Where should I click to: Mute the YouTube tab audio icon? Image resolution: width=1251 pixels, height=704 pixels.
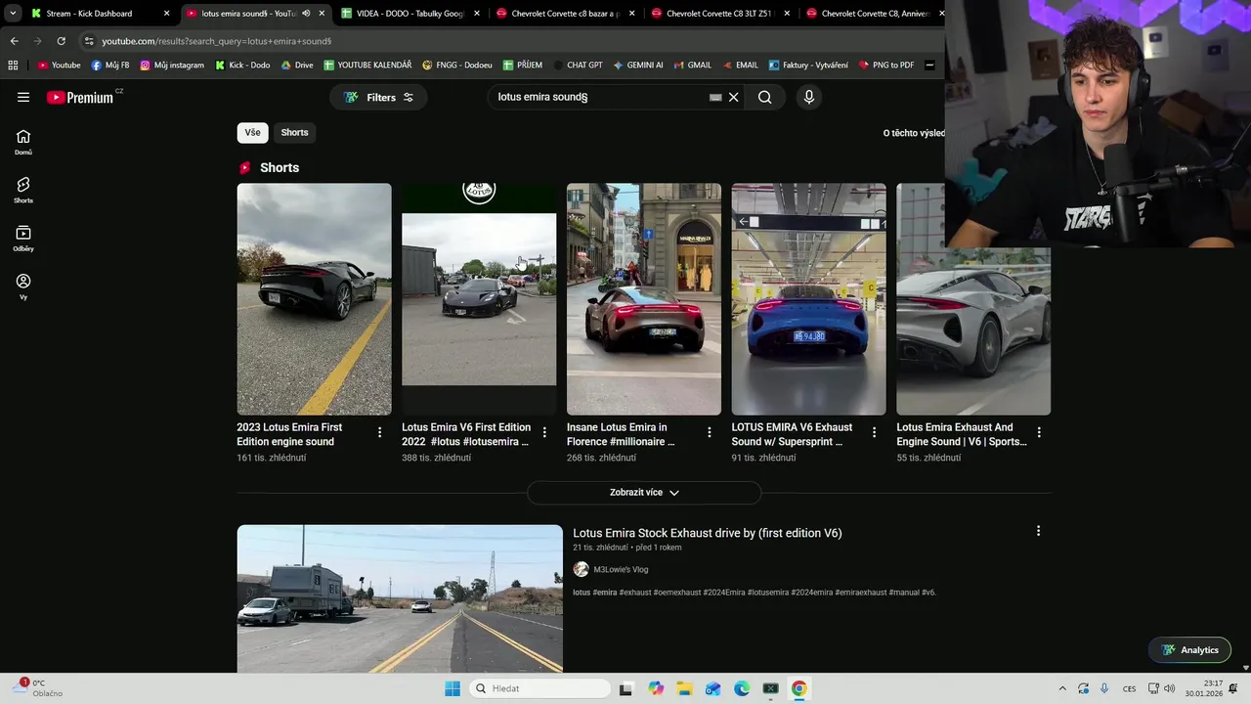point(306,14)
